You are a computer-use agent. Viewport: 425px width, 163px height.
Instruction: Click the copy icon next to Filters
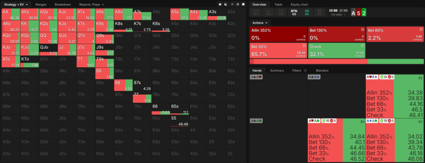coord(305,71)
